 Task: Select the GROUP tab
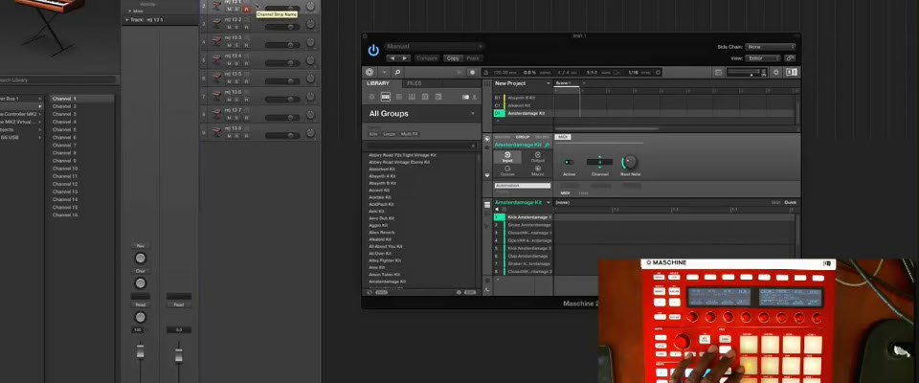tap(523, 137)
